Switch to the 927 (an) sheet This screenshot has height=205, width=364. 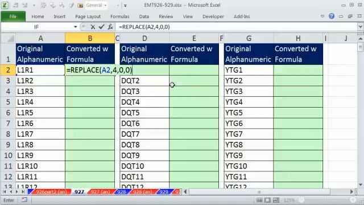[x=100, y=192]
